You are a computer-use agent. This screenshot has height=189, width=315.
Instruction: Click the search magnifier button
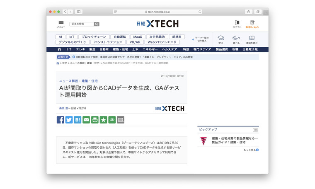coord(97,24)
